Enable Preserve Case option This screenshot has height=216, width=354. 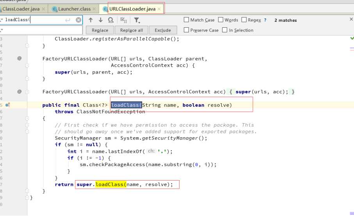click(x=186, y=30)
